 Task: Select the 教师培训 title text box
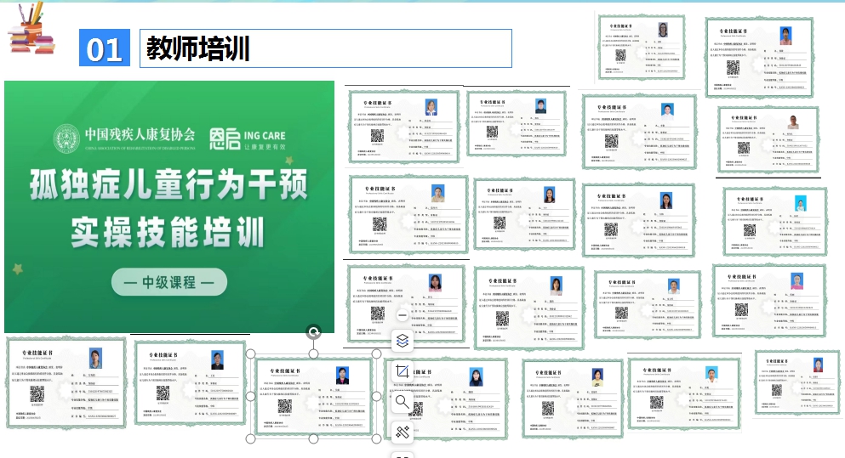tap(326, 48)
